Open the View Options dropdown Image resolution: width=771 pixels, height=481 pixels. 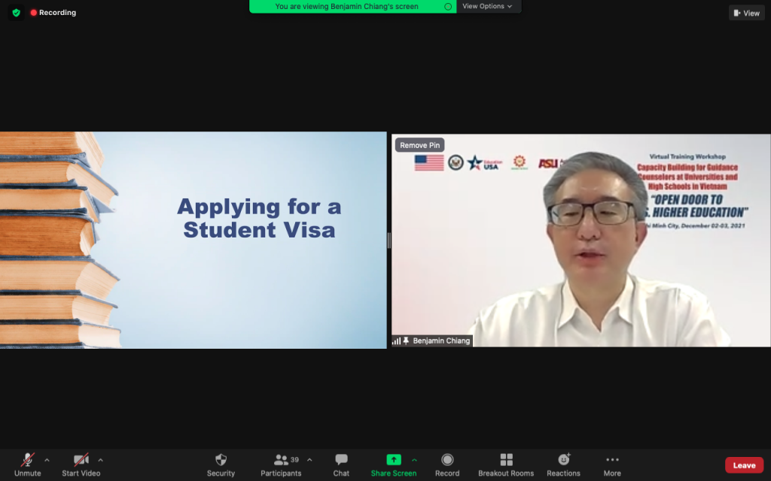(487, 6)
